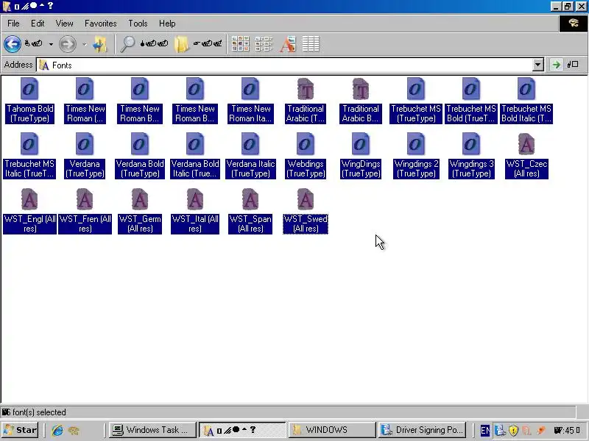Screen dimensions: 589x441
Task: Click the Address label text
Action: (18, 65)
